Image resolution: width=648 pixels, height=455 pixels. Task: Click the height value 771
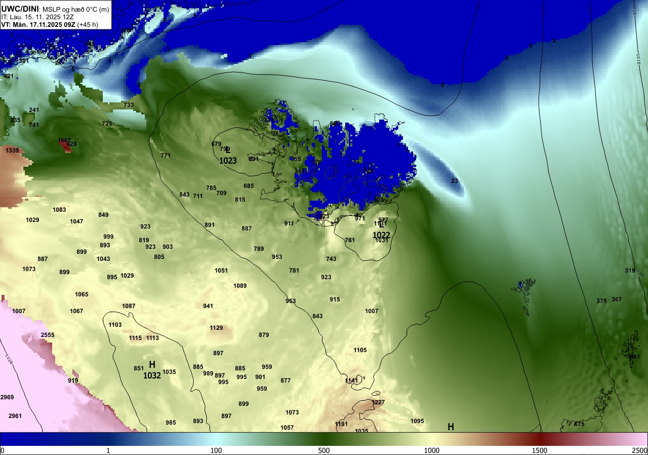(166, 156)
